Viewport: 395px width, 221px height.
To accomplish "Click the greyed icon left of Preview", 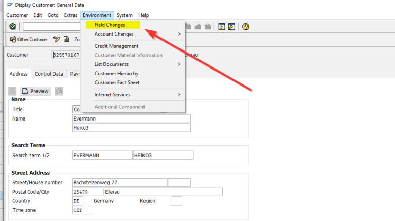I will tap(12, 91).
